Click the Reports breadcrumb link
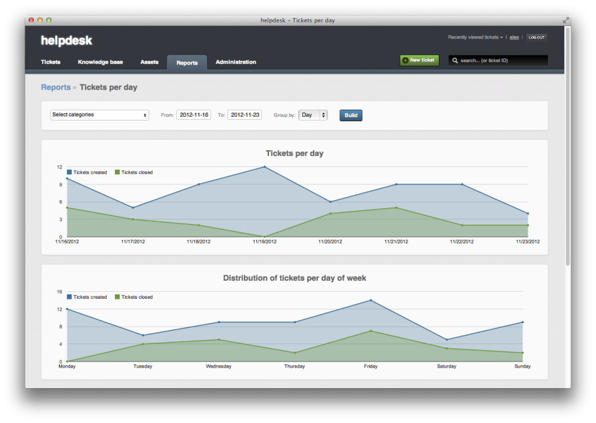The image size is (596, 423). click(55, 88)
